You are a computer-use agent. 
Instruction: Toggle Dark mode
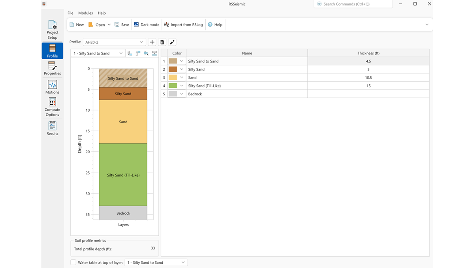(147, 24)
